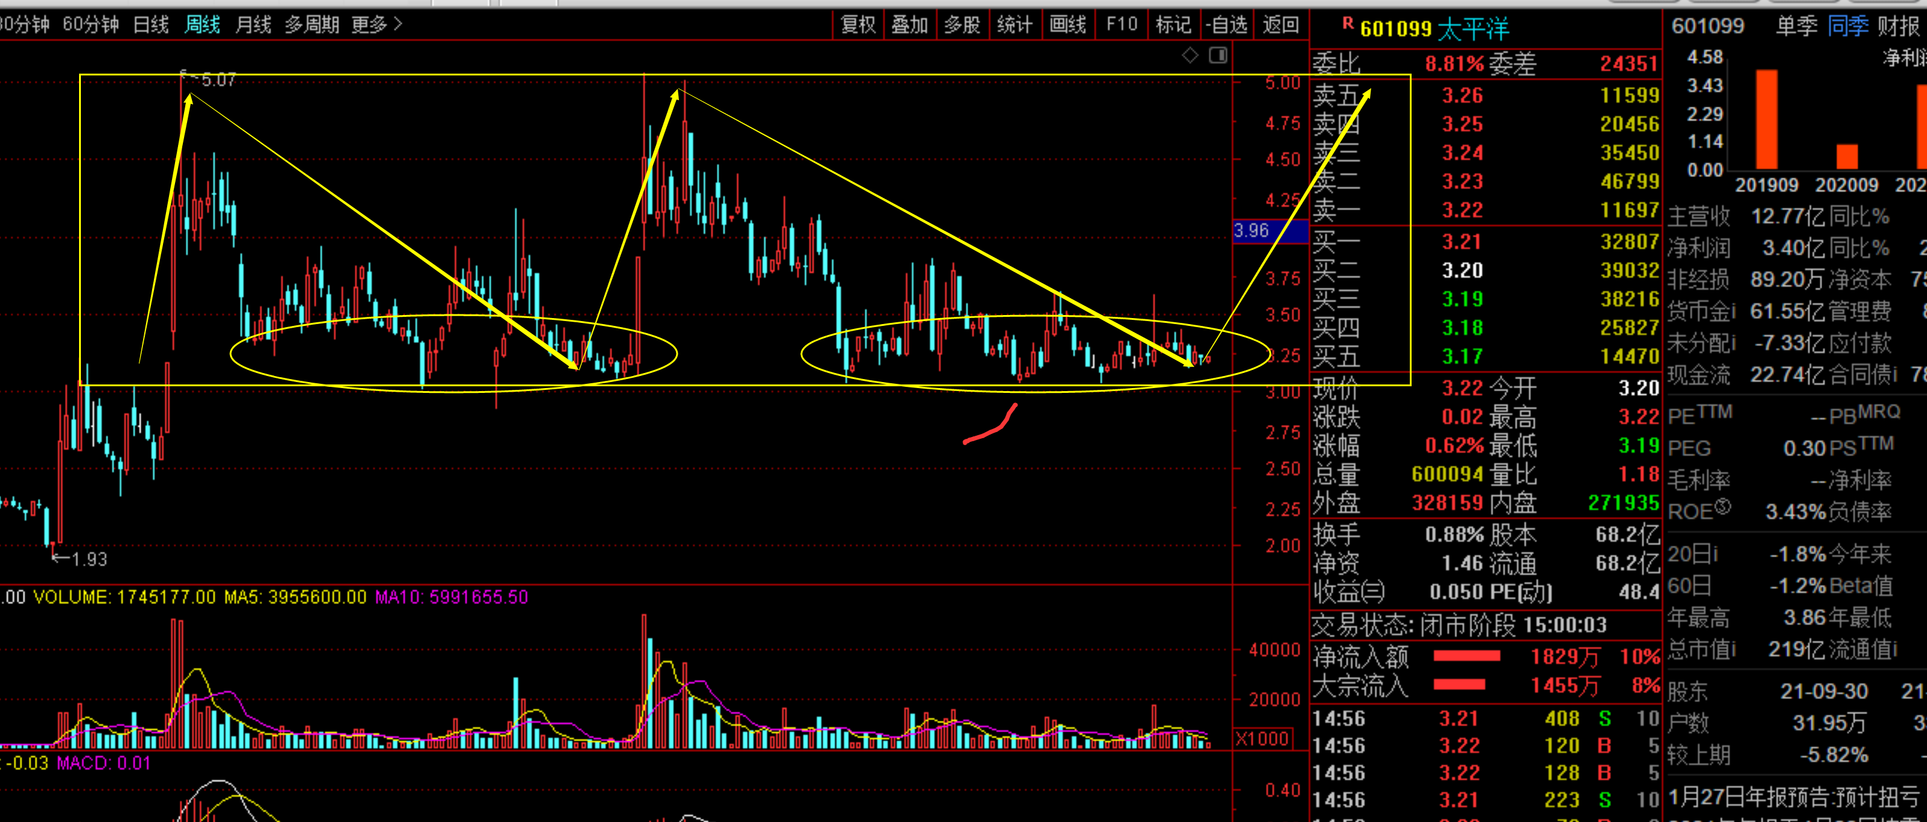Click the 返回 back button
Viewport: 1927px width, 822px height.
click(1281, 25)
